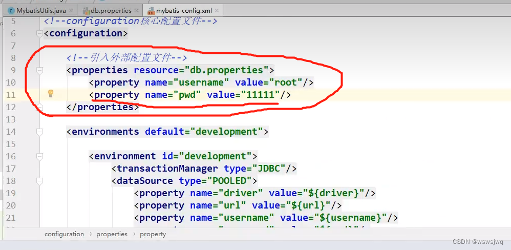This screenshot has height=250, width=511.
Task: Click the 引入外部配置文件 comment on line 8
Action: click(x=127, y=58)
